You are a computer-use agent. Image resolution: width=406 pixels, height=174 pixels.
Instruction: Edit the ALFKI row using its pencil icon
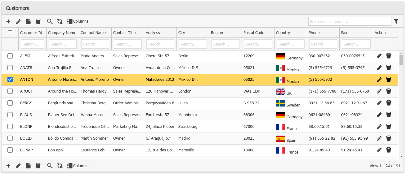point(379,56)
